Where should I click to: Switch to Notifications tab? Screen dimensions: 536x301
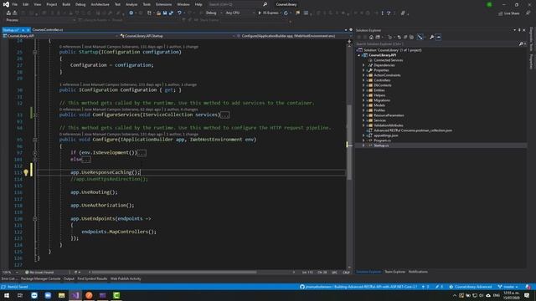click(418, 272)
